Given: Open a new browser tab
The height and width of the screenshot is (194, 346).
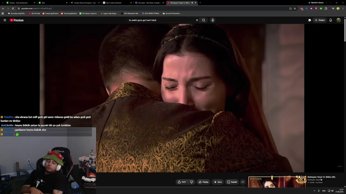Looking at the screenshot, I should pyautogui.click(x=200, y=3).
